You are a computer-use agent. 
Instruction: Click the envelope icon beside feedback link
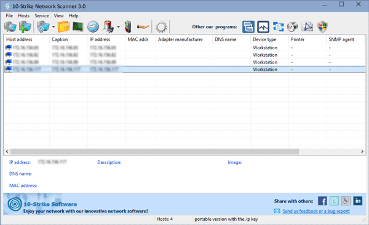[x=277, y=211]
